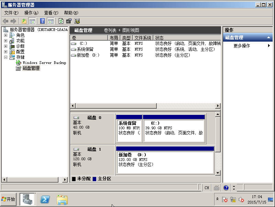Screen dimensions: 275x207
Task: Click the 新加卷 (D:) volume icon in list
Action: point(74,55)
